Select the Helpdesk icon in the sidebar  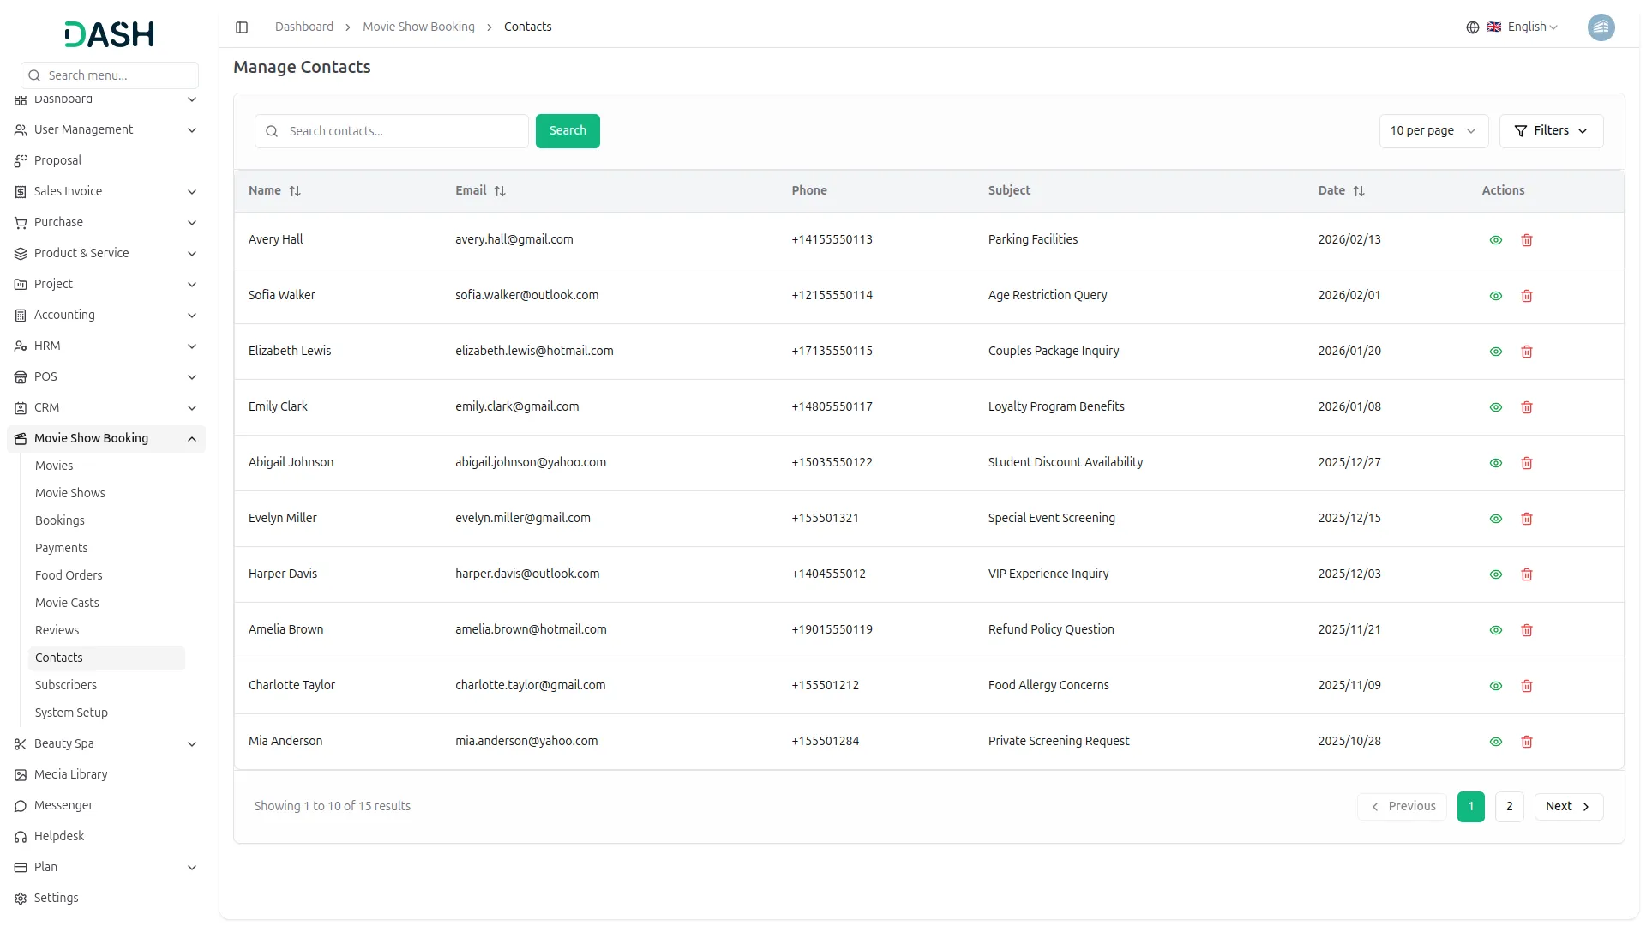20,836
